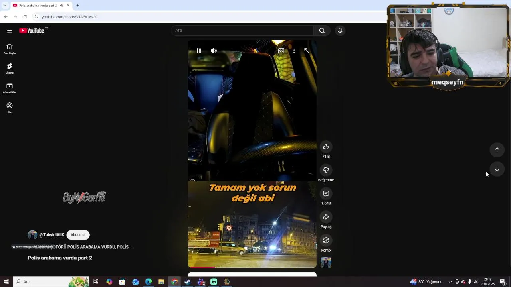The width and height of the screenshot is (511, 287).
Task: Open File Explorer from the taskbar
Action: (161, 282)
